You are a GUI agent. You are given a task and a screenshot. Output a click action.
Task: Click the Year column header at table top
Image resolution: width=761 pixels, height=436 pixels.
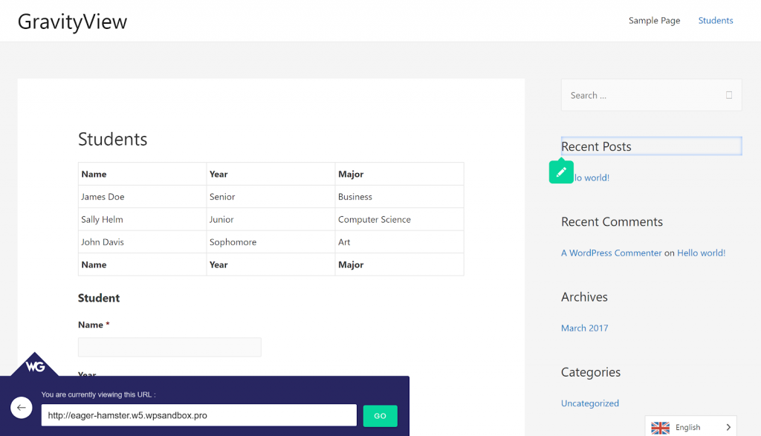[271, 174]
